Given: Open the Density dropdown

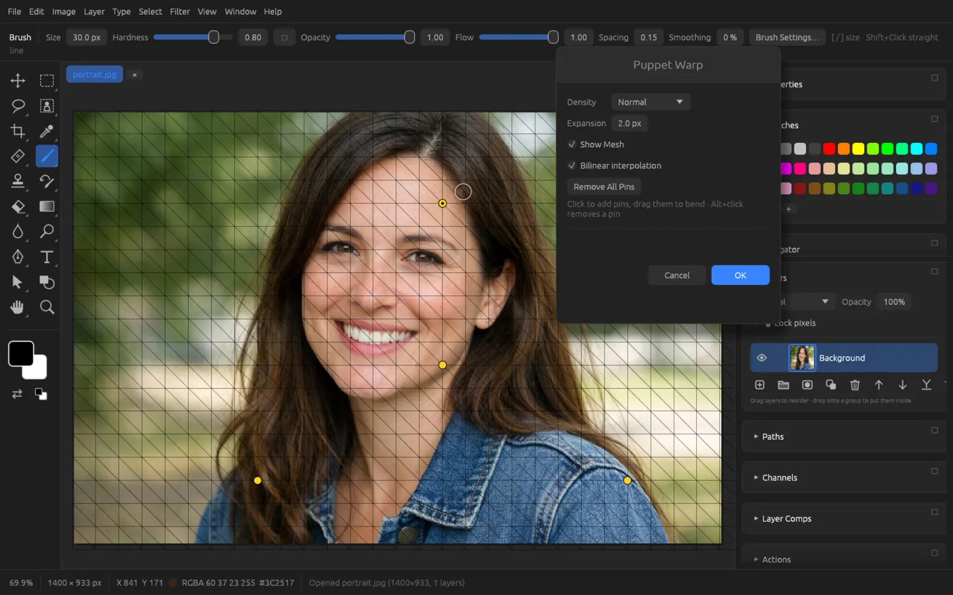Looking at the screenshot, I should point(650,102).
